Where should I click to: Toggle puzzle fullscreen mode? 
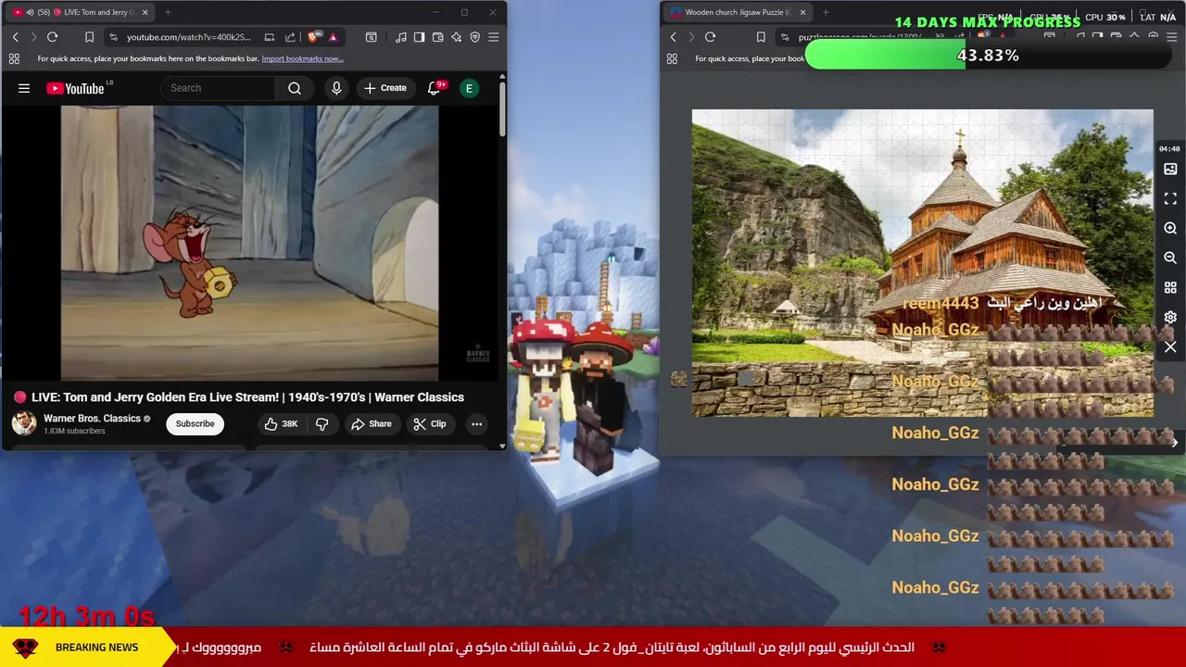tap(1170, 199)
